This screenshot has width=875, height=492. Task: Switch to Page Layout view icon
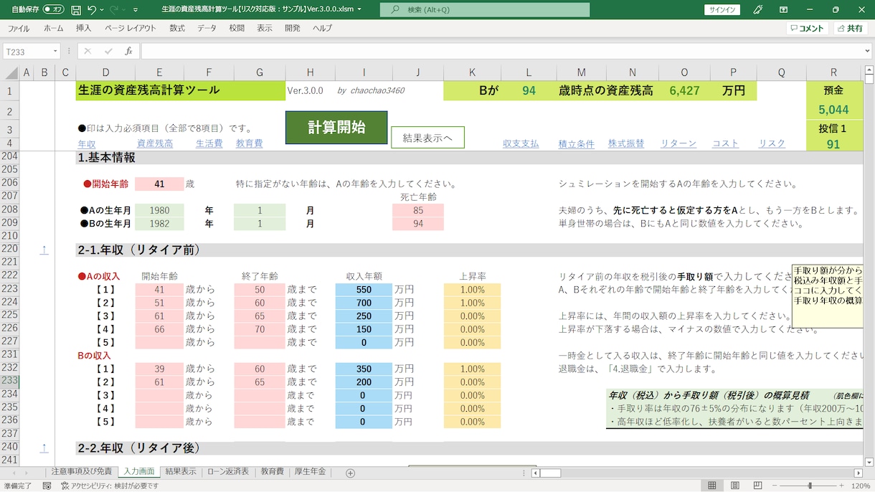[x=734, y=486]
